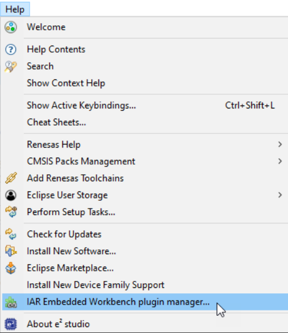Open CMSIS Packs Management entry
288x333 pixels.
click(145, 161)
